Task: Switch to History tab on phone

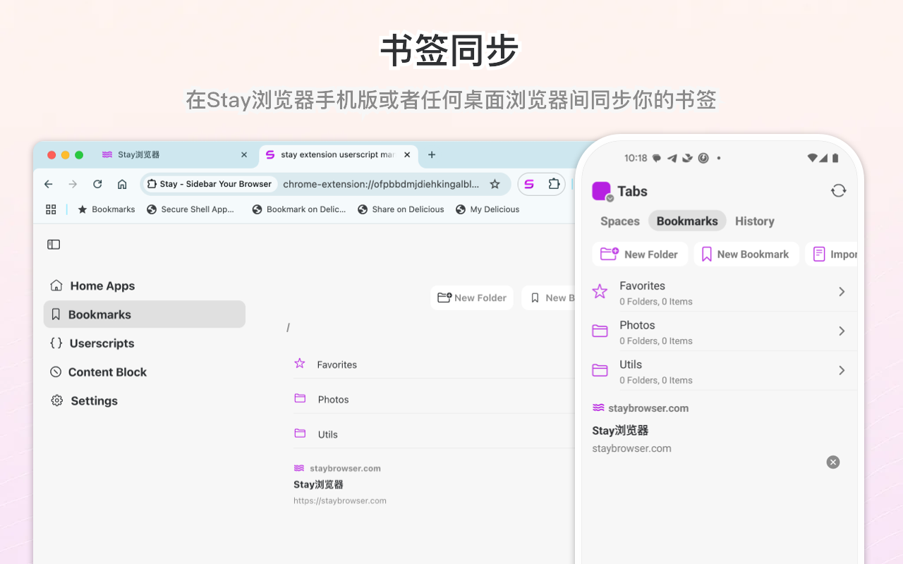Action: 755,221
